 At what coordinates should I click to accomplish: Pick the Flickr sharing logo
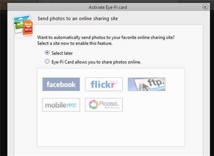104,84
